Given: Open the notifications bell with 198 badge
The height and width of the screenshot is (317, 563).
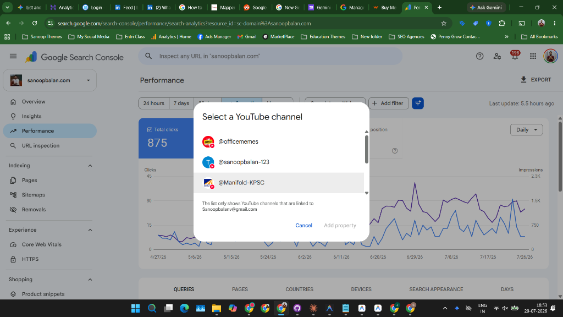Looking at the screenshot, I should (515, 56).
